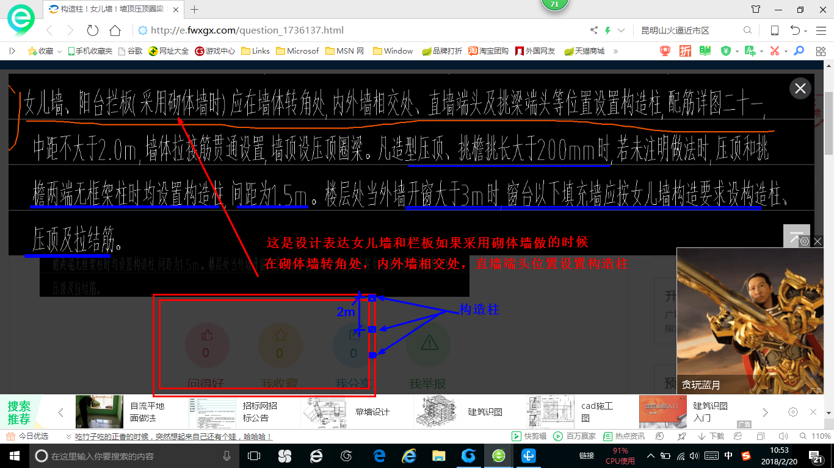Expand the green shield extension dropdown

pyautogui.click(x=737, y=52)
